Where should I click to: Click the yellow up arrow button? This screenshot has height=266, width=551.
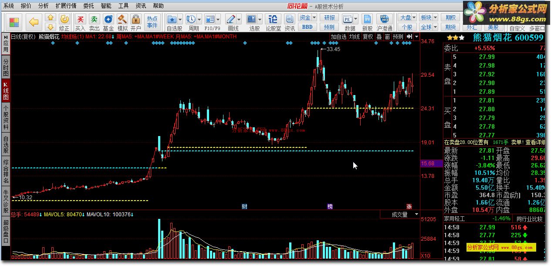pos(51,18)
